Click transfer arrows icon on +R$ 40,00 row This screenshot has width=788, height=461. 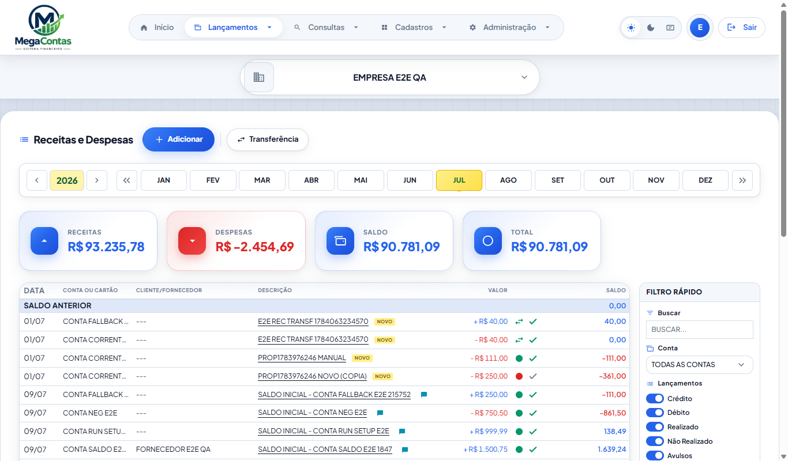tap(519, 322)
